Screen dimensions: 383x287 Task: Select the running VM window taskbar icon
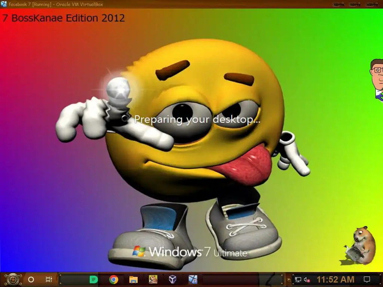pyautogui.click(x=193, y=280)
